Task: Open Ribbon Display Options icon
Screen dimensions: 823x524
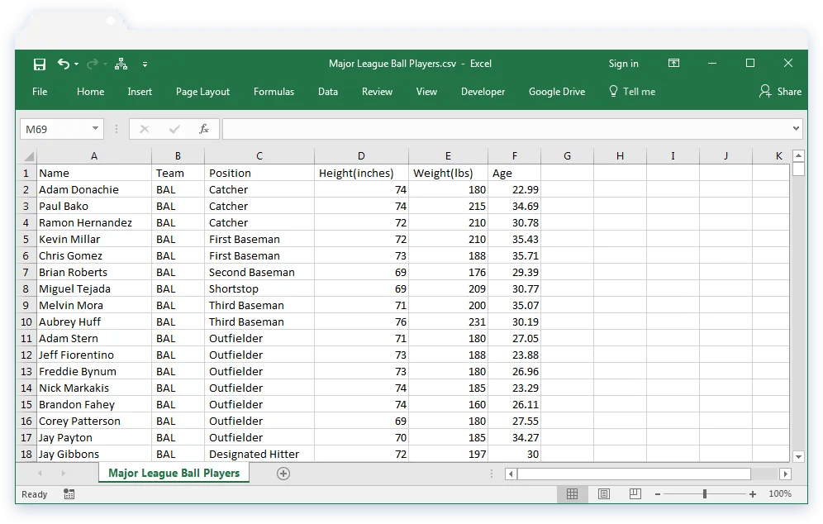Action: coord(674,63)
